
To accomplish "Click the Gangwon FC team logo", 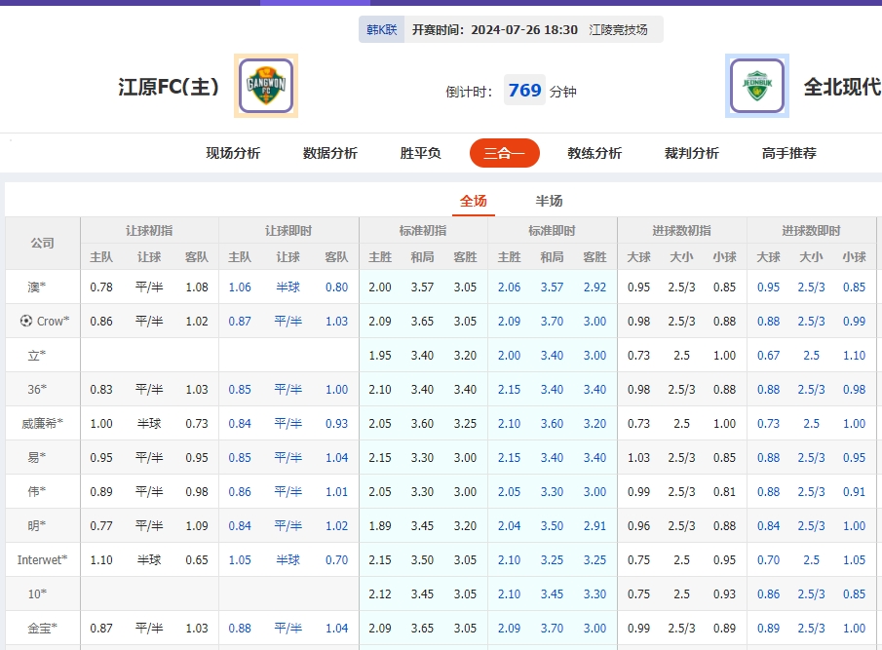I will click(x=265, y=86).
